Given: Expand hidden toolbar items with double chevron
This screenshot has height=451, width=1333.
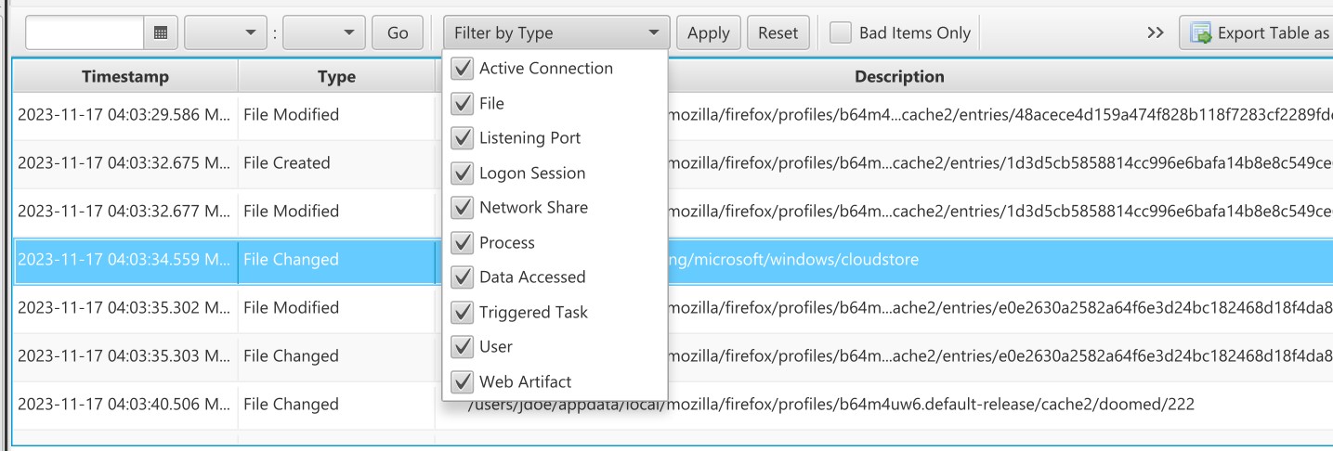Looking at the screenshot, I should coord(1155,32).
